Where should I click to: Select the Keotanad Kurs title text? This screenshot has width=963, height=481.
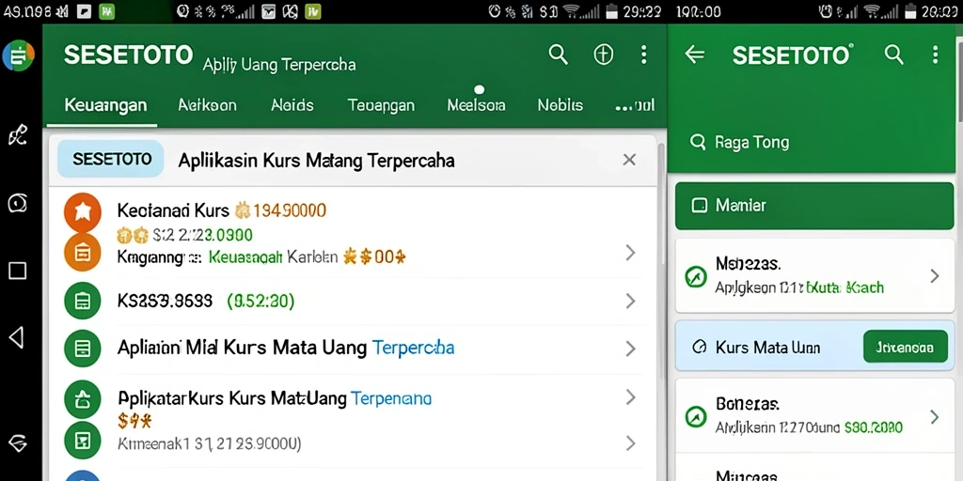click(173, 211)
